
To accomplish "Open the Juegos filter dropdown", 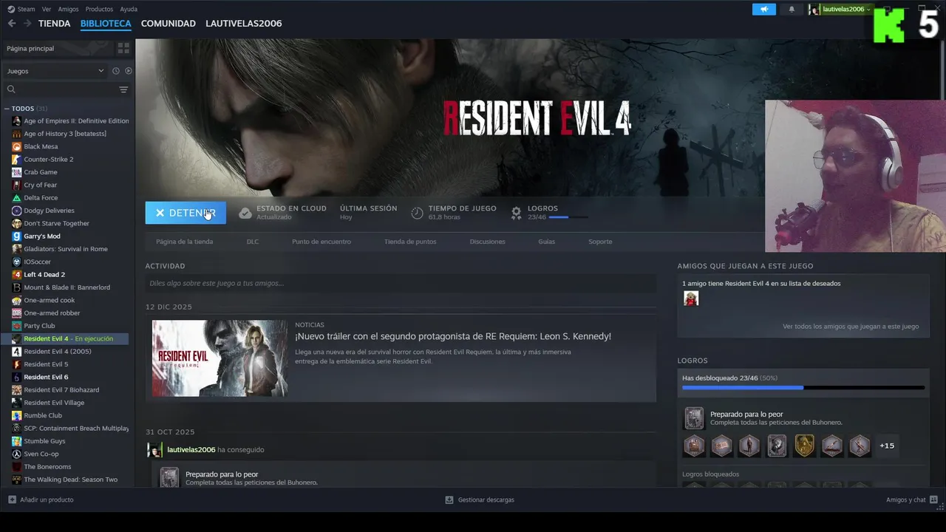I will coord(55,71).
